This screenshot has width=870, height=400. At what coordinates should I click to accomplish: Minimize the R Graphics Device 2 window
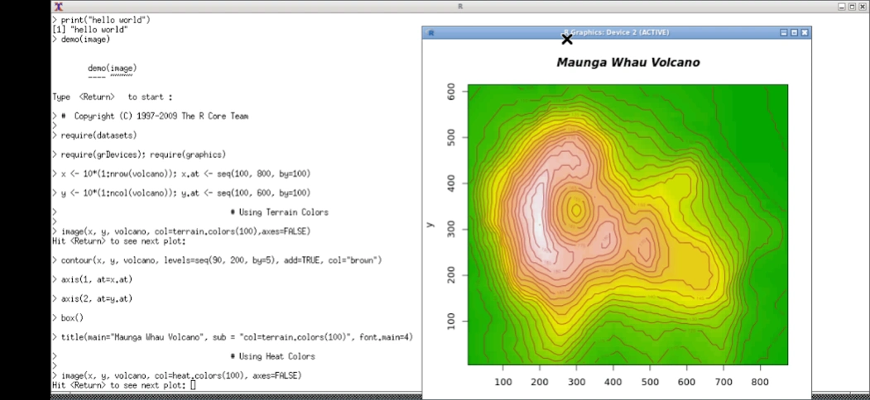(x=783, y=32)
